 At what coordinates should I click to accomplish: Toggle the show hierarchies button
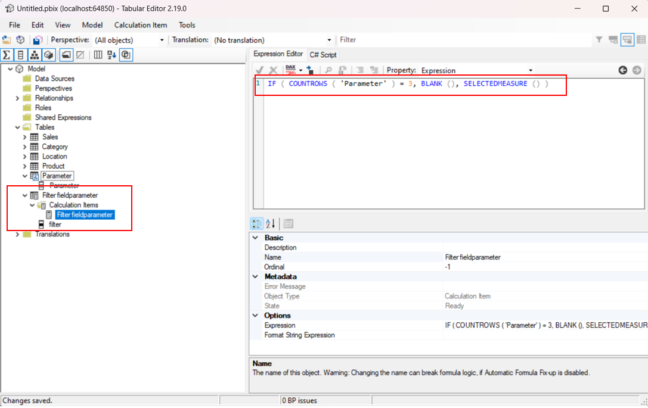(x=35, y=55)
